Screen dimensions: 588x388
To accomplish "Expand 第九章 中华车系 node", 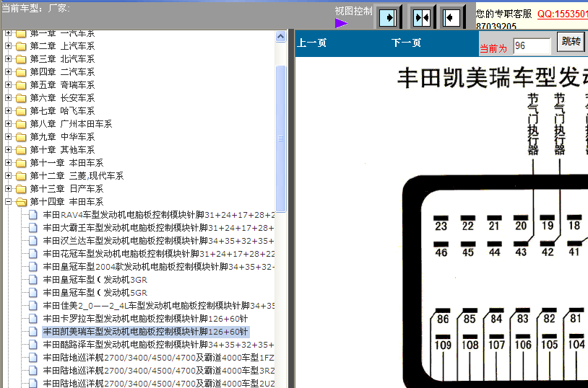I will pos(8,137).
